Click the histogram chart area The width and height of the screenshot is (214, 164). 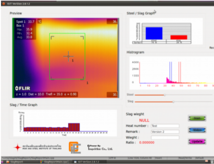171,73
